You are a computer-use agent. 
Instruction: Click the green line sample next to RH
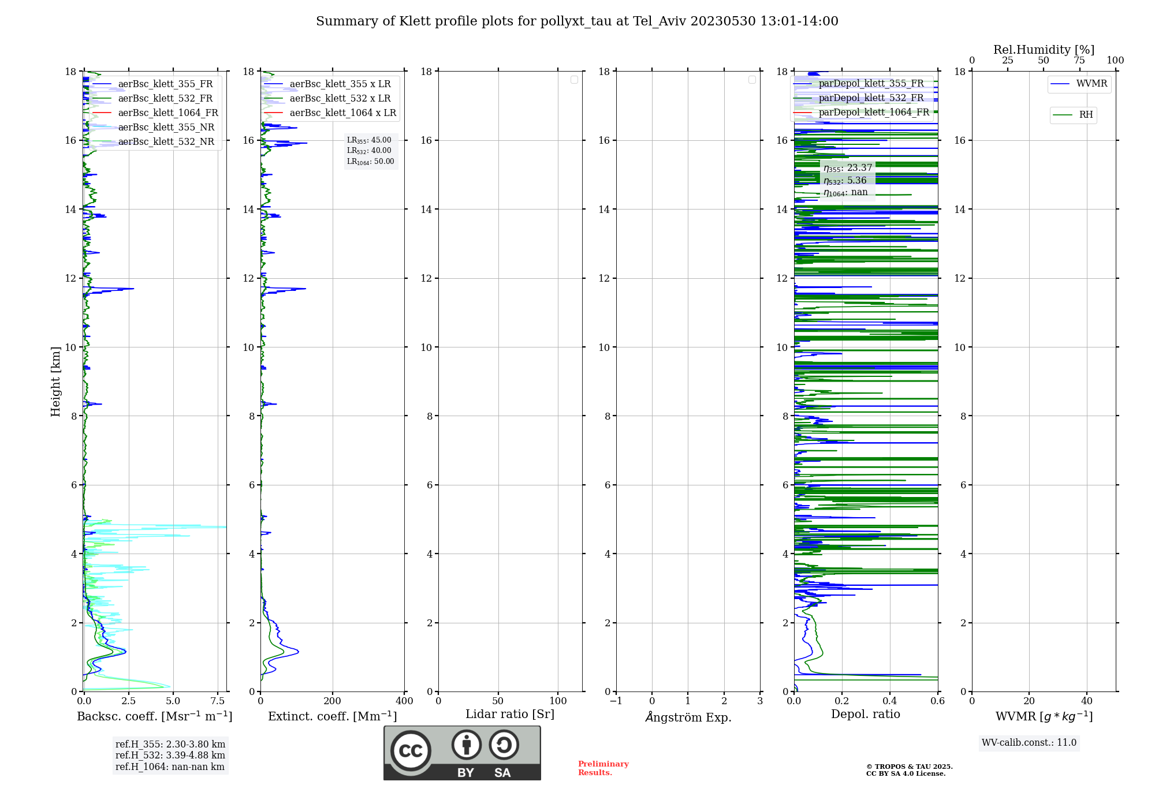click(x=1063, y=115)
